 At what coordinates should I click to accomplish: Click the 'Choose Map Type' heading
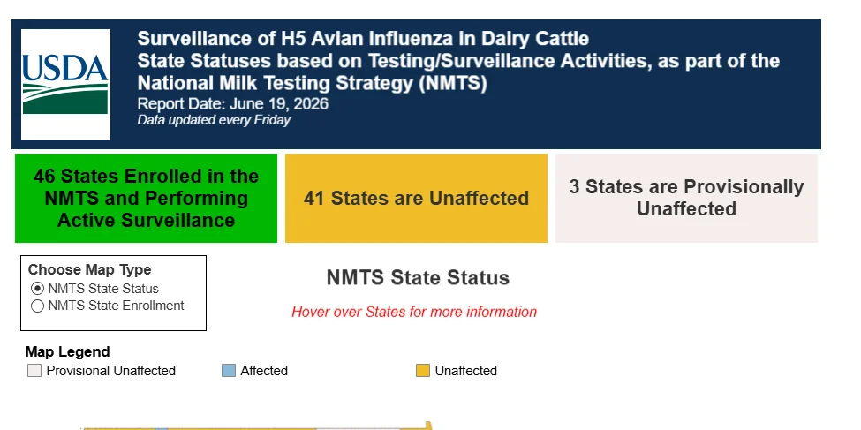pos(89,269)
